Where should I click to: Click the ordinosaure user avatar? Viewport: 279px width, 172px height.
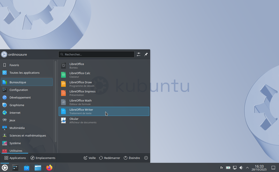click(x=4, y=54)
